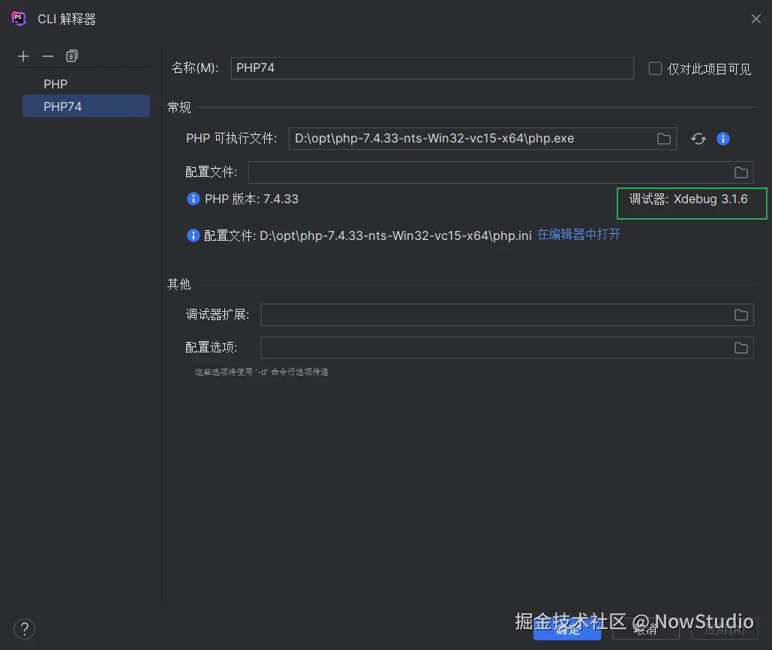Confirm dialog with blue 确定 button
772x650 pixels.
pyautogui.click(x=567, y=629)
